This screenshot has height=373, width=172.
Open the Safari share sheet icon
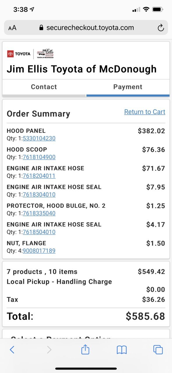click(85, 349)
